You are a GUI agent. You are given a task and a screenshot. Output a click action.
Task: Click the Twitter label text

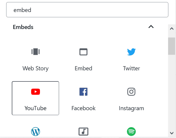click(x=131, y=68)
